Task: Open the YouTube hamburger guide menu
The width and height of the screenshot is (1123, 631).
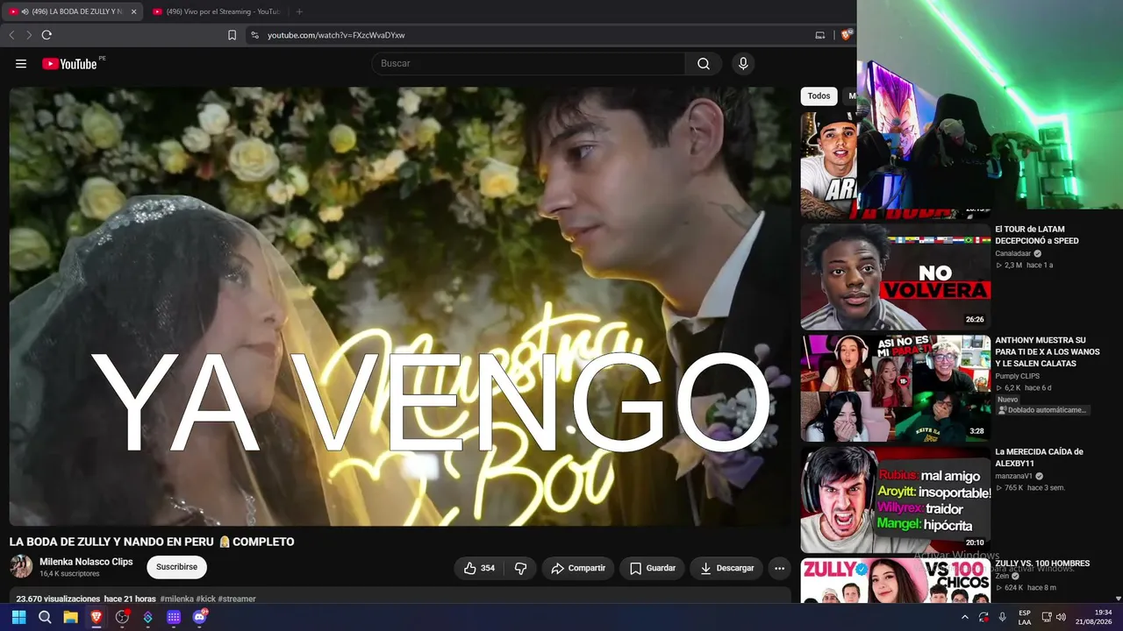Action: 21,63
